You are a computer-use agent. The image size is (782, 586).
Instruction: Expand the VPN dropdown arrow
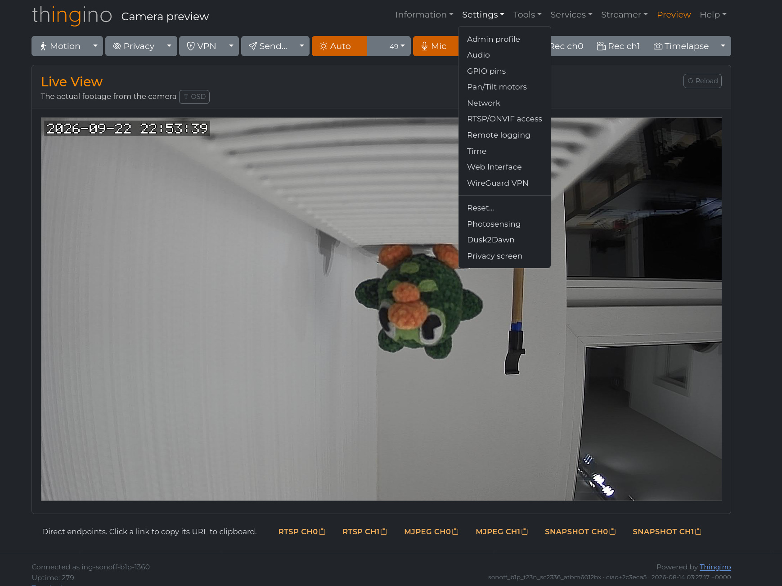click(231, 46)
